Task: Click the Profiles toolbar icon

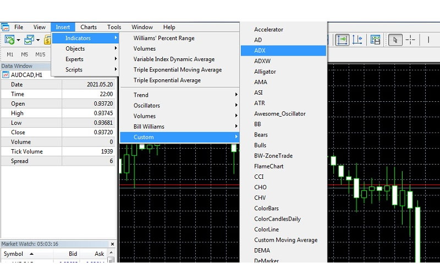Action: tap(29, 40)
